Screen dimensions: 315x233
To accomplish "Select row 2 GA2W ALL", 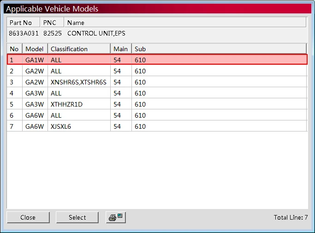I will 157,71.
